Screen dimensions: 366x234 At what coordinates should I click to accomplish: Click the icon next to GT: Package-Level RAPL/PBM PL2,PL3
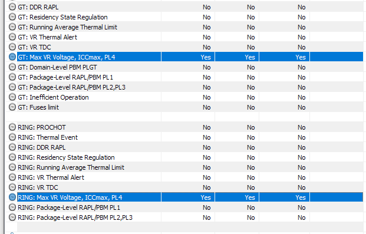[12, 87]
